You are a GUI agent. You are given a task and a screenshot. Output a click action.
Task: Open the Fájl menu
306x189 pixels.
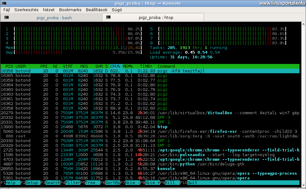click(x=7, y=10)
